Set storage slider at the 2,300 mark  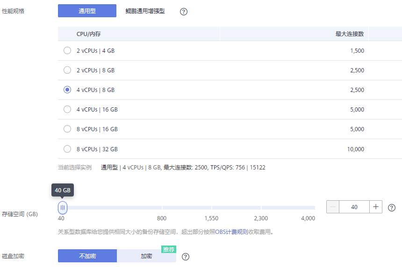click(261, 208)
